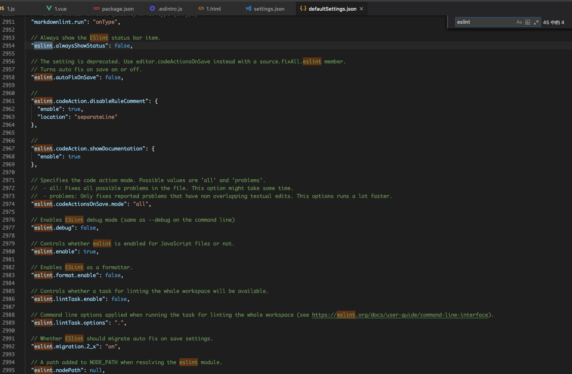Click the VS Code icon on settings.json tab
572x374 pixels.
click(249, 8)
